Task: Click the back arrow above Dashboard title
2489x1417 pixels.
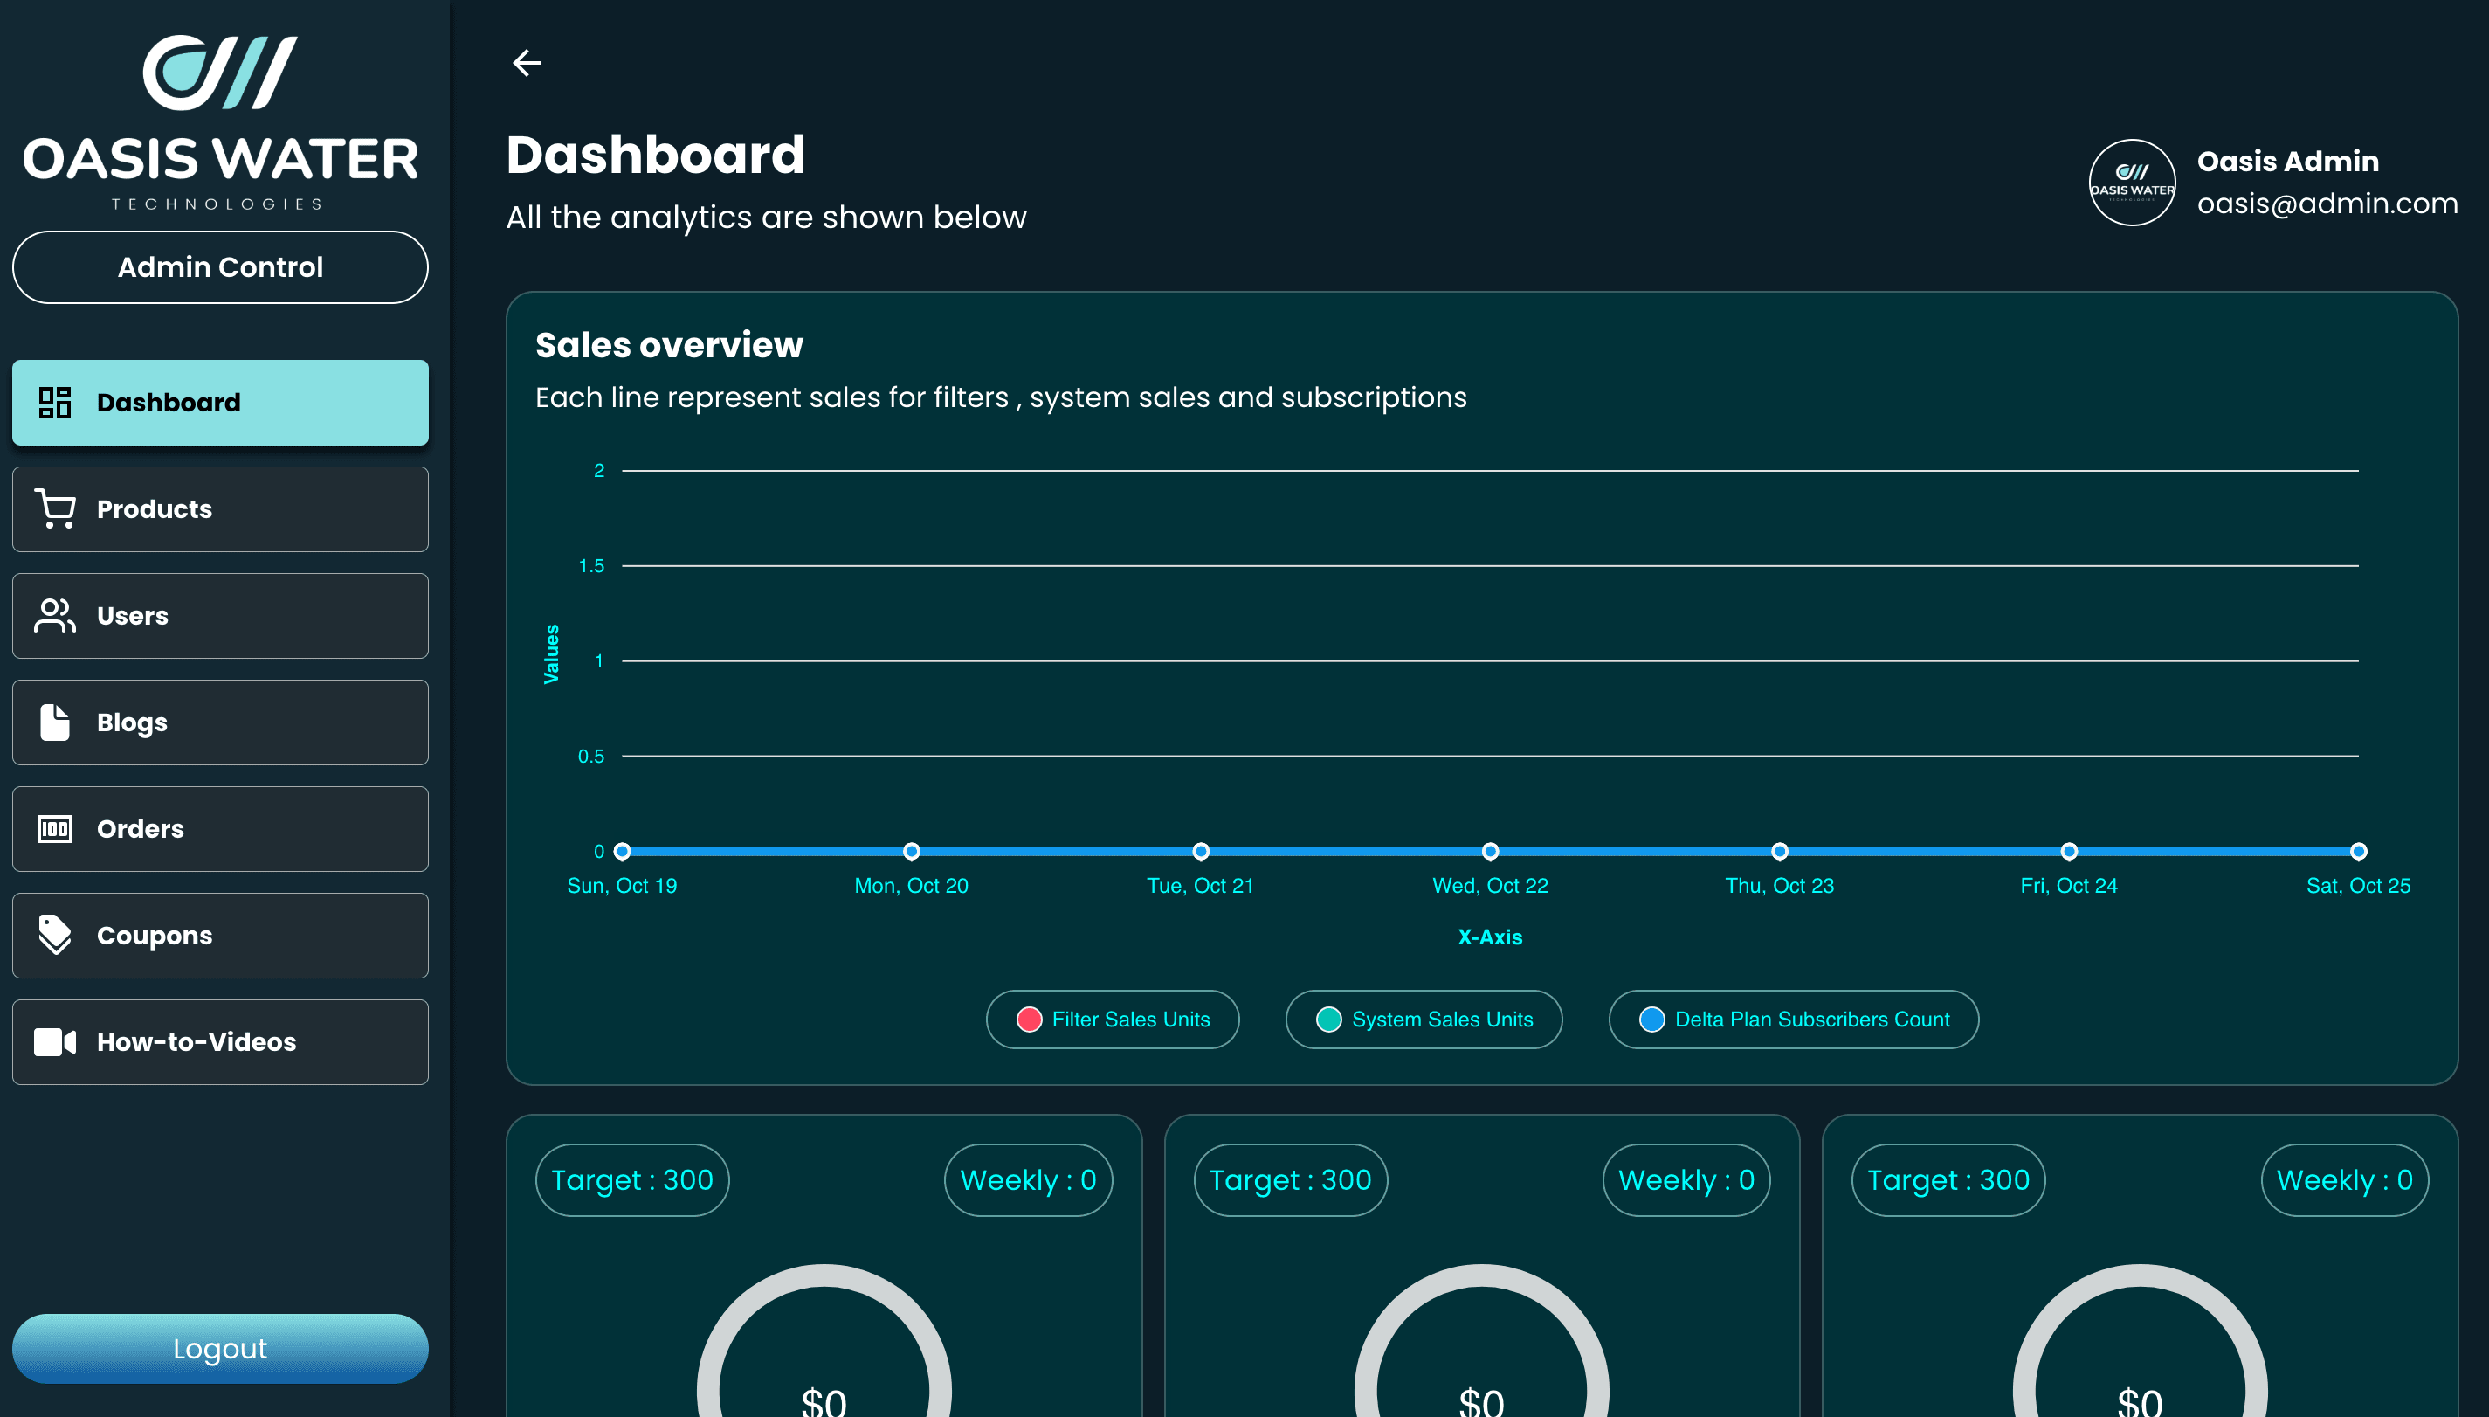Action: point(527,62)
